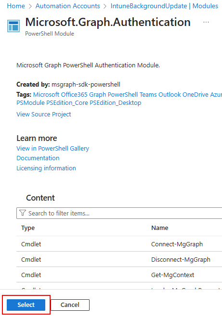This screenshot has width=222, height=318.
Task: Click the PSEdition_Core tag
Action: pos(67,103)
